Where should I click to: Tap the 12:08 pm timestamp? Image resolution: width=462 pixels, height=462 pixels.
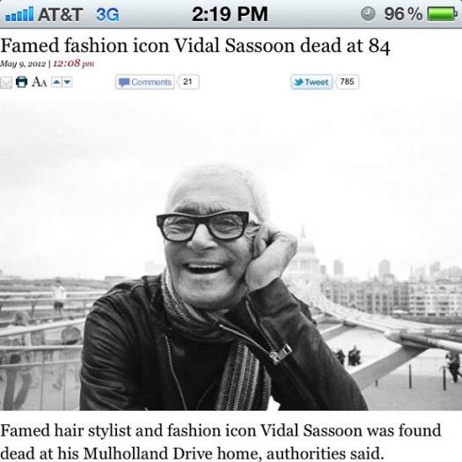tap(73, 63)
